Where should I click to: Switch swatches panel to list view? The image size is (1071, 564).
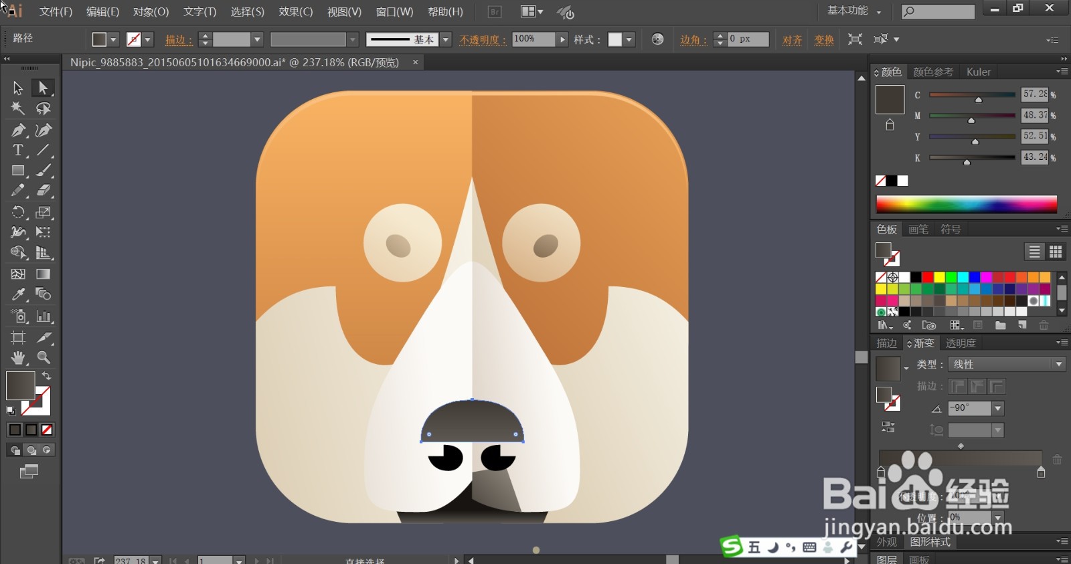click(1035, 252)
